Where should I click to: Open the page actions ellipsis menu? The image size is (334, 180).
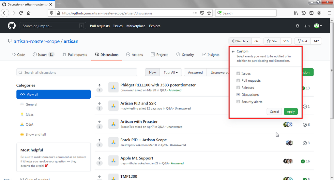[195, 13]
